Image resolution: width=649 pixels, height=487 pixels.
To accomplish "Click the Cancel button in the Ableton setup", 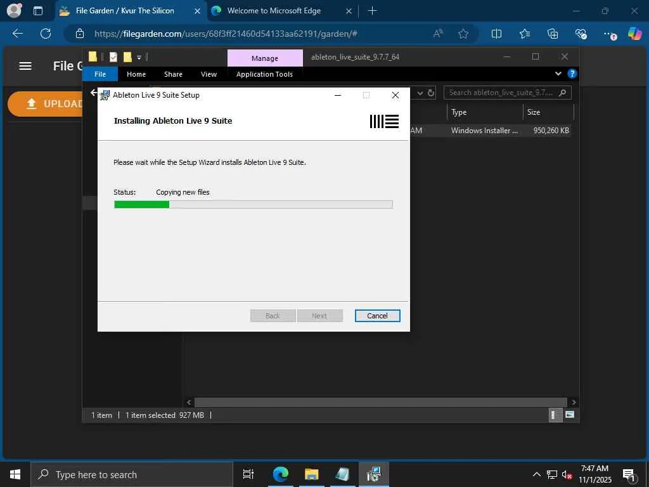I will pos(377,316).
